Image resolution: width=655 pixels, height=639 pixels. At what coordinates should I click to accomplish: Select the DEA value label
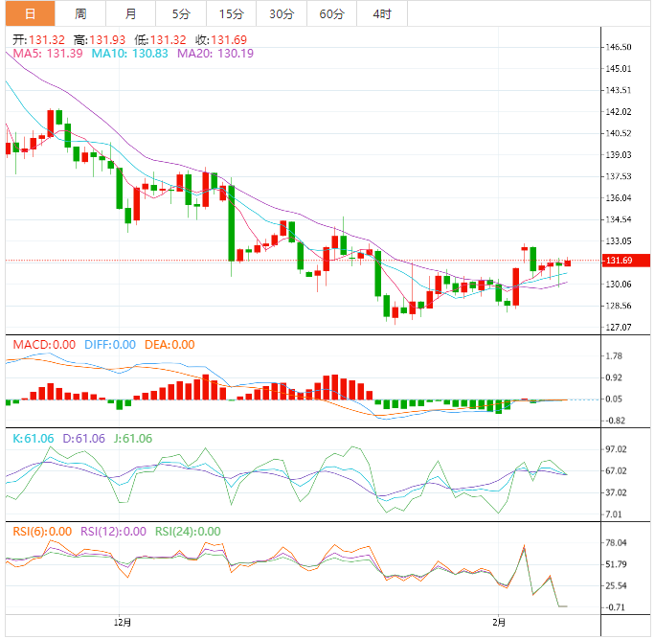coord(169,345)
